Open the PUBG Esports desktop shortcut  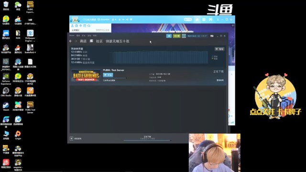[30, 7]
